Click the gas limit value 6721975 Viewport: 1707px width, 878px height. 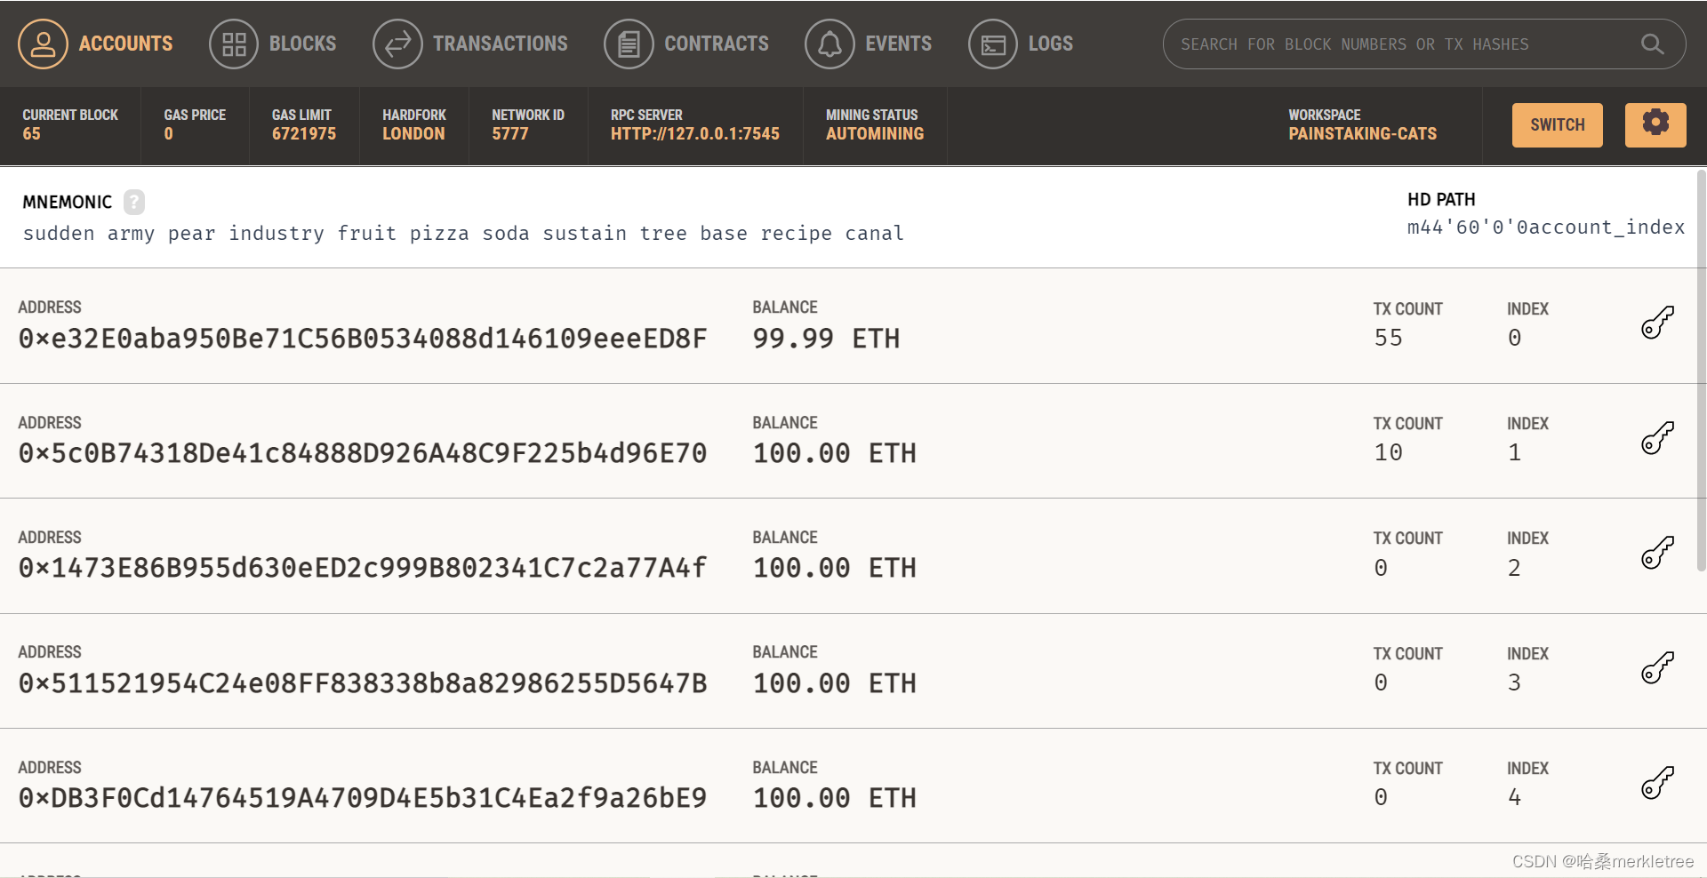[304, 134]
